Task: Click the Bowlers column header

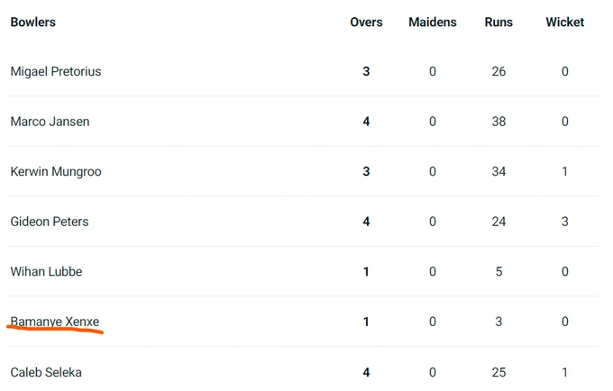Action: tap(32, 23)
